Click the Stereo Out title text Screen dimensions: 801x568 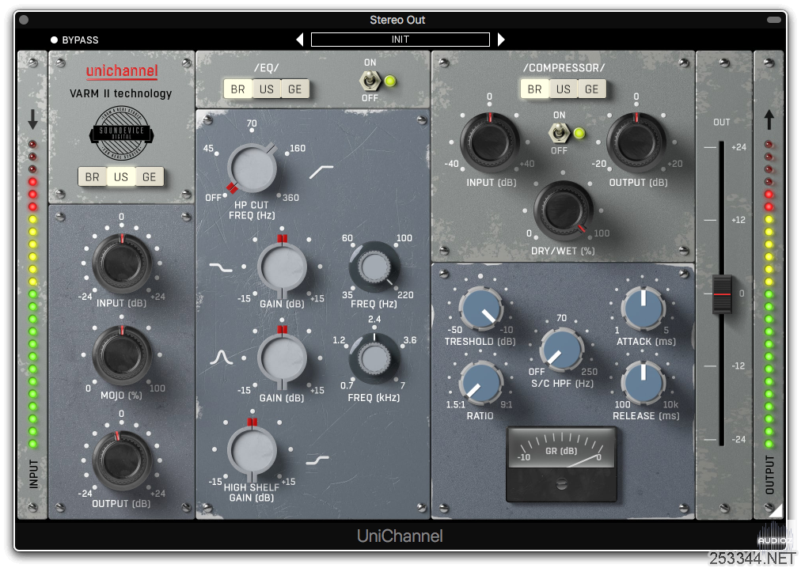tap(397, 20)
